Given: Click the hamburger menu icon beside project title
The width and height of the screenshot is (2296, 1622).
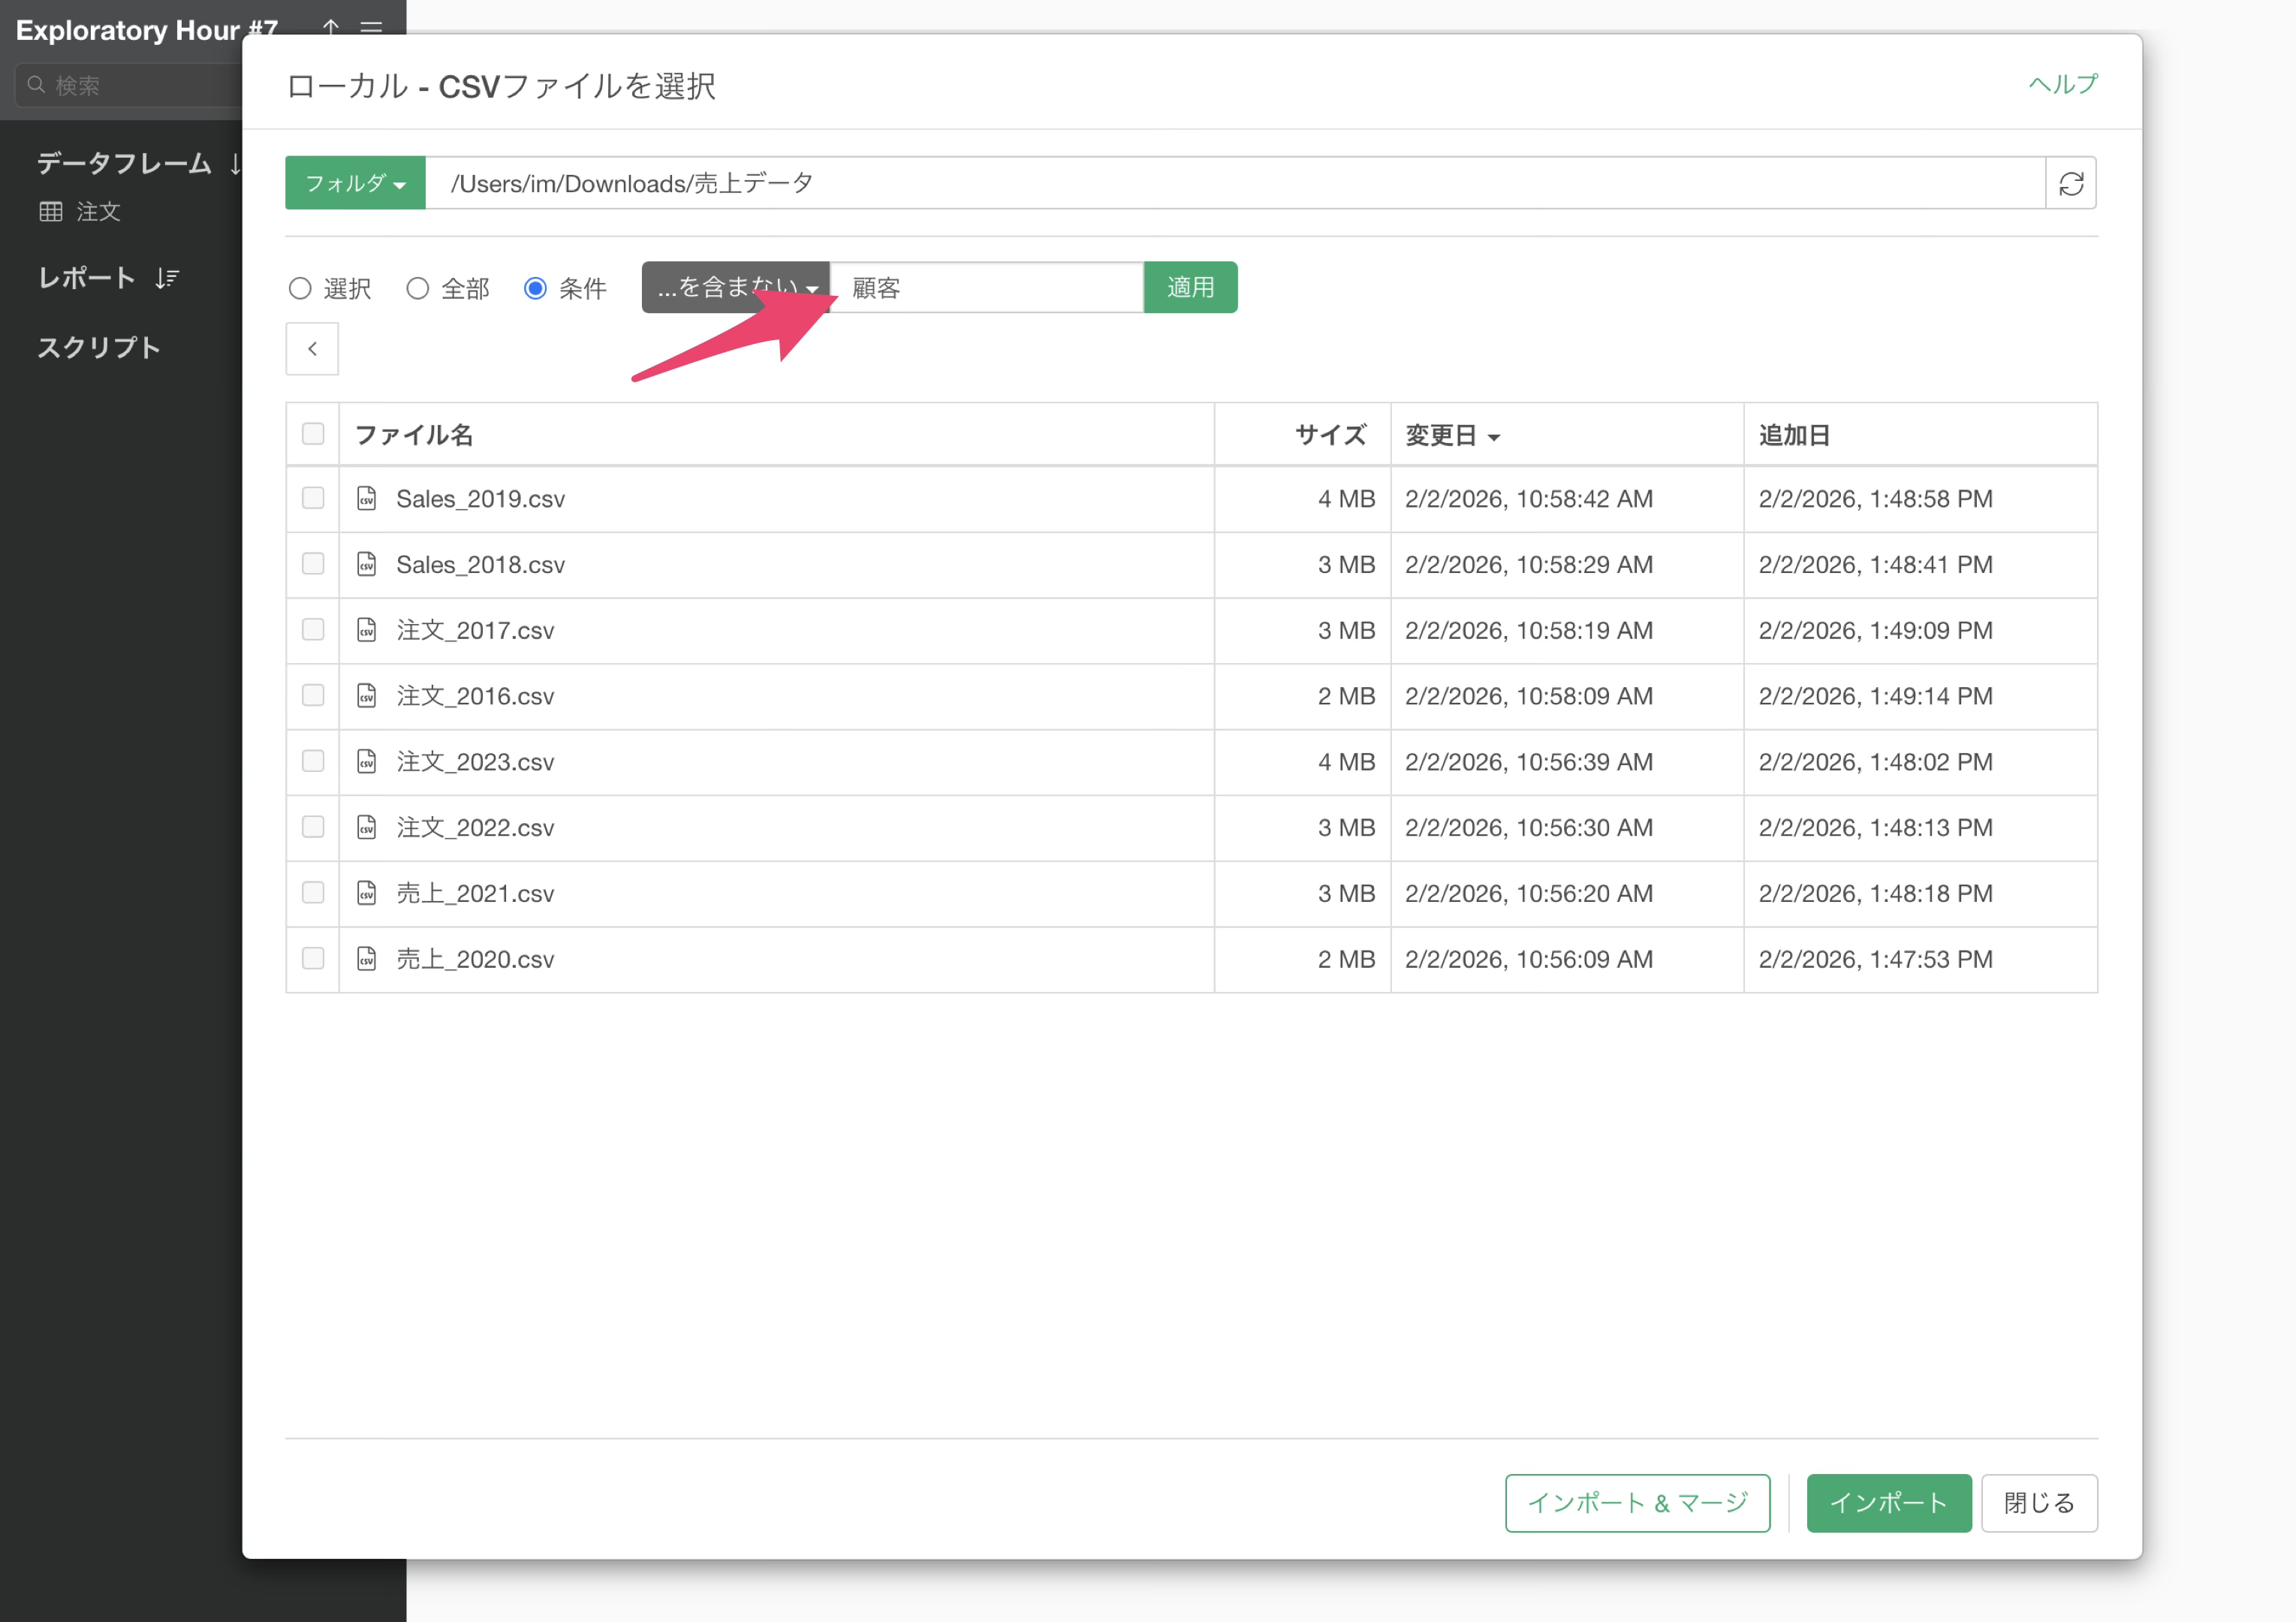Looking at the screenshot, I should pyautogui.click(x=371, y=28).
